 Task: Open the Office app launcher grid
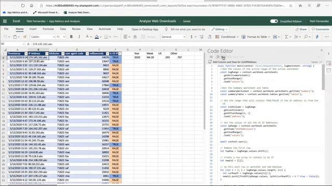click(5, 21)
